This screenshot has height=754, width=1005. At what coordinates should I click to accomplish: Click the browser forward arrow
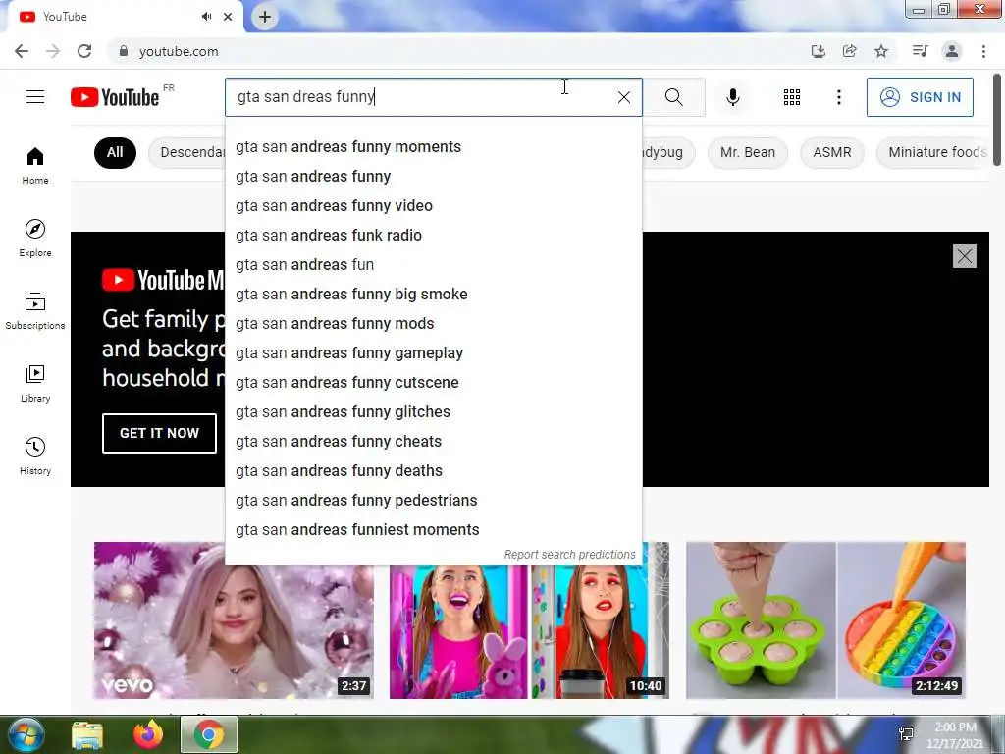click(53, 51)
